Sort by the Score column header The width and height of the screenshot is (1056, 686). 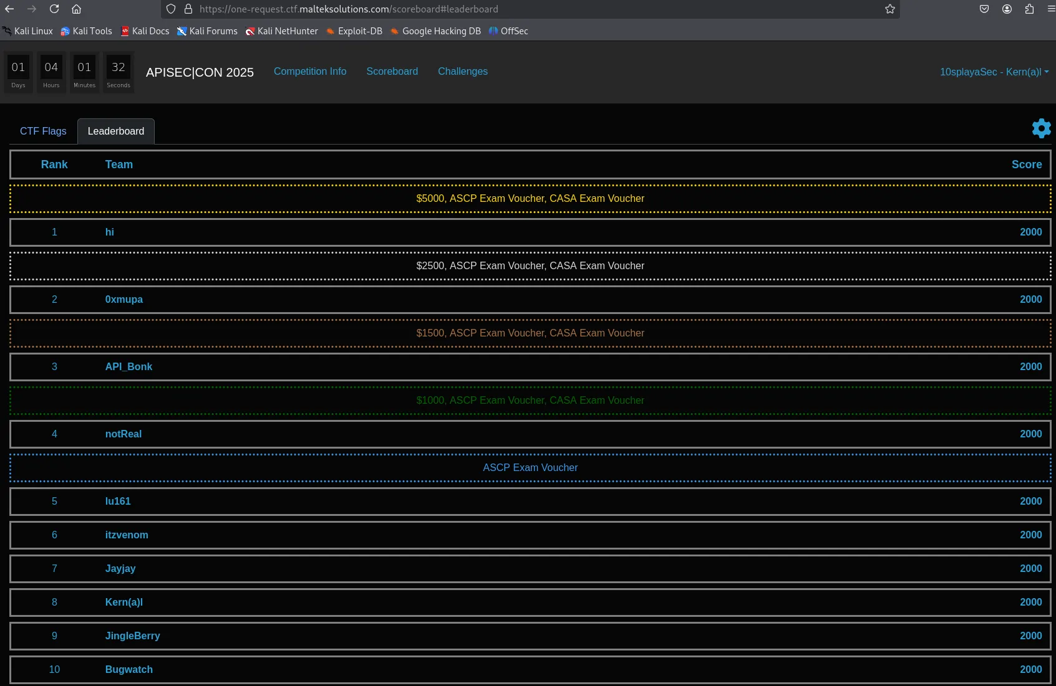click(x=1027, y=164)
